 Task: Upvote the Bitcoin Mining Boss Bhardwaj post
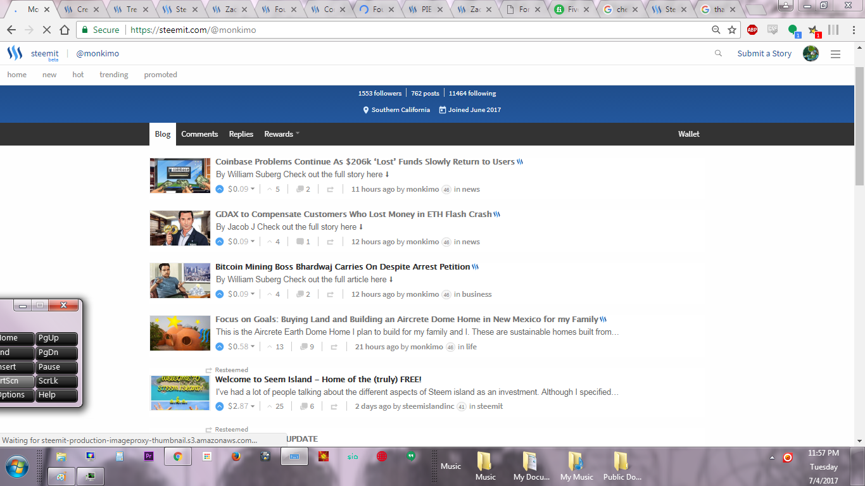click(220, 294)
